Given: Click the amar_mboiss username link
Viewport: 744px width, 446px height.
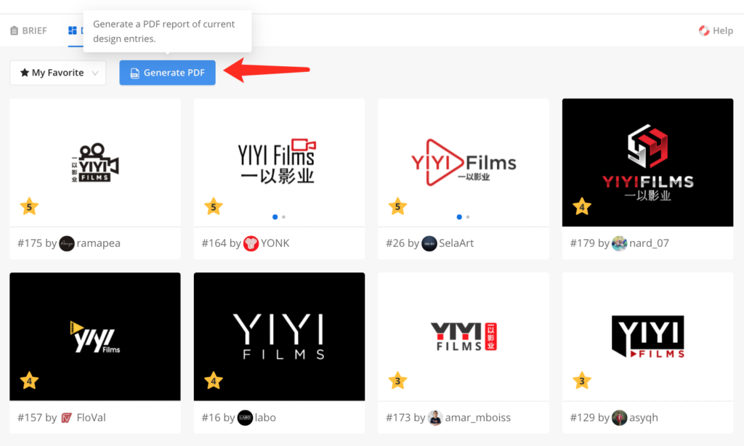Looking at the screenshot, I should point(477,418).
